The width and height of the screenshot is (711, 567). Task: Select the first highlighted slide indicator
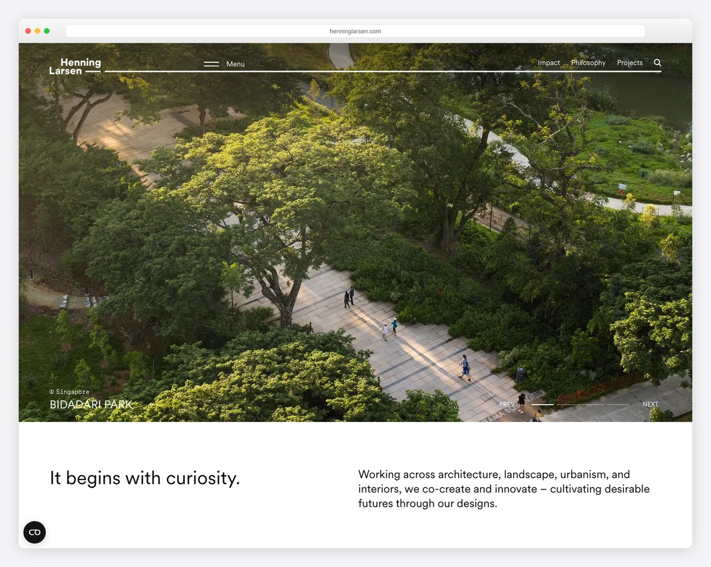click(x=542, y=404)
